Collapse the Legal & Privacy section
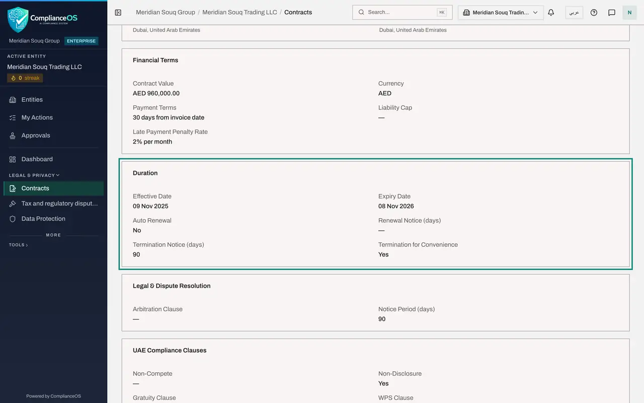 tap(34, 175)
